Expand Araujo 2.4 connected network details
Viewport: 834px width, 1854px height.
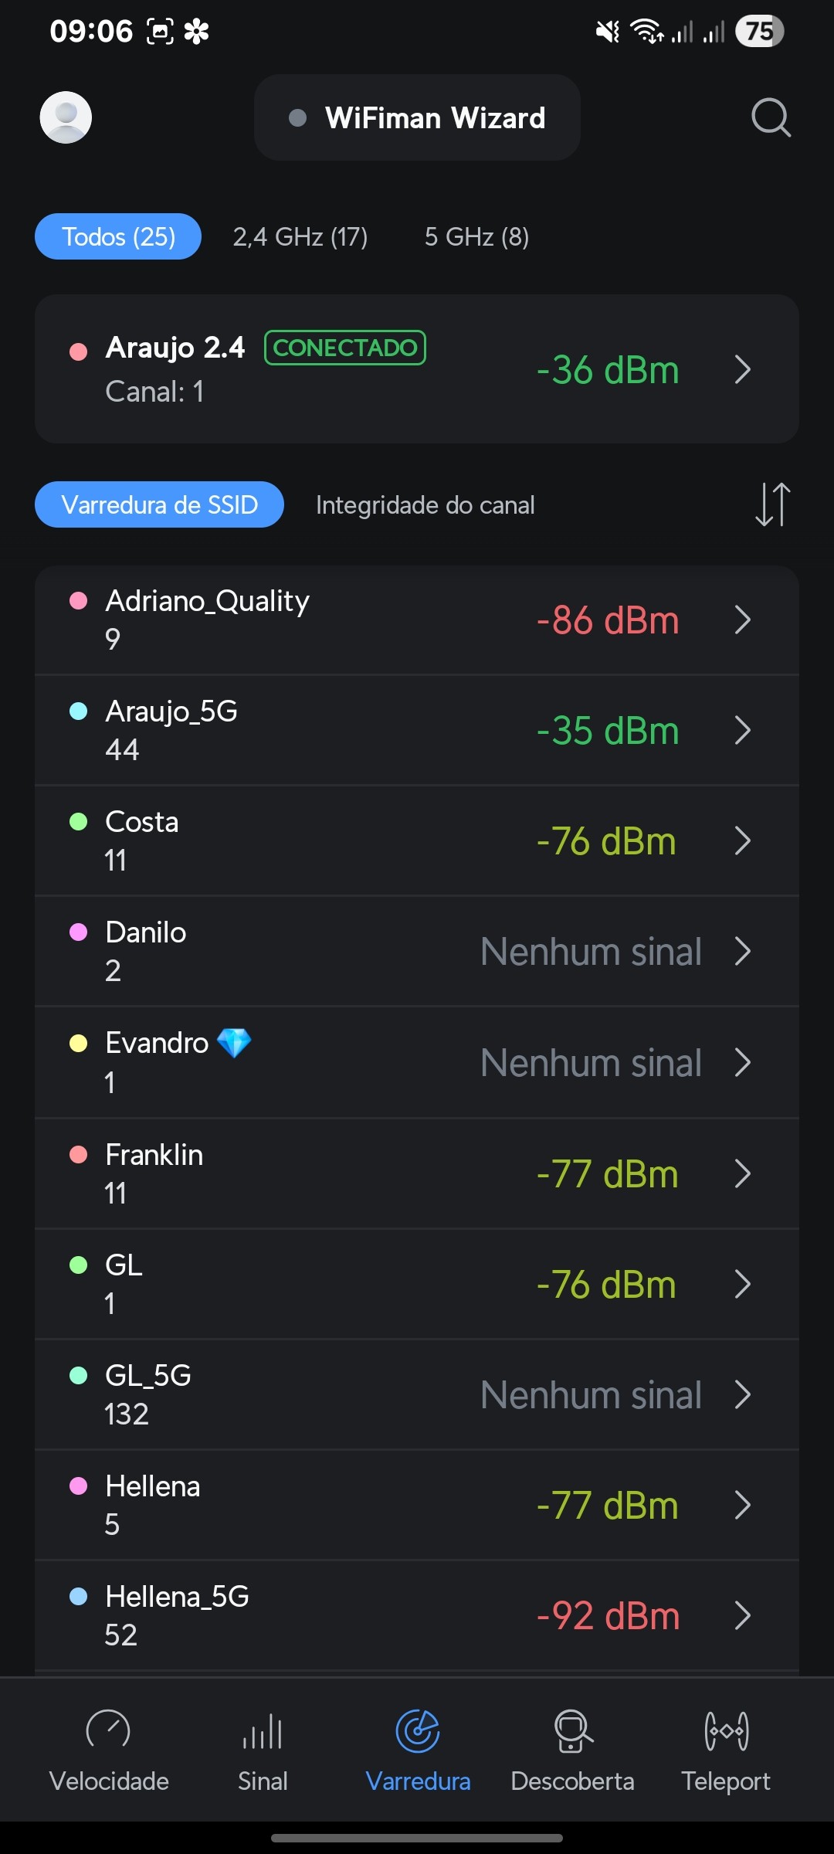pos(742,369)
